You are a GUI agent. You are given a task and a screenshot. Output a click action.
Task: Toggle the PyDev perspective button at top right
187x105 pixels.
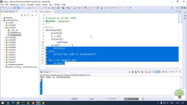coord(182,8)
